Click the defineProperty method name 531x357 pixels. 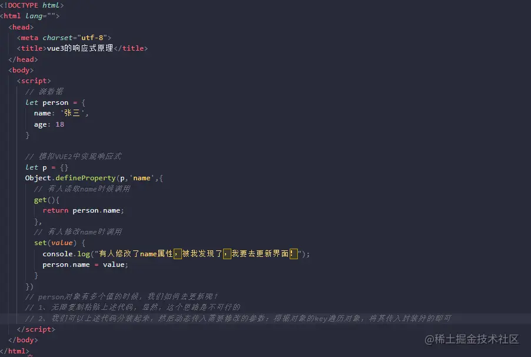tap(86, 178)
